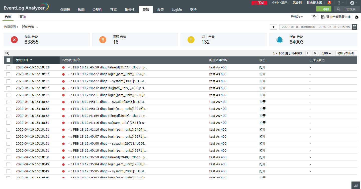The width and height of the screenshot is (361, 189).
Task: Click the notification bell icon in header
Action: (329, 3)
